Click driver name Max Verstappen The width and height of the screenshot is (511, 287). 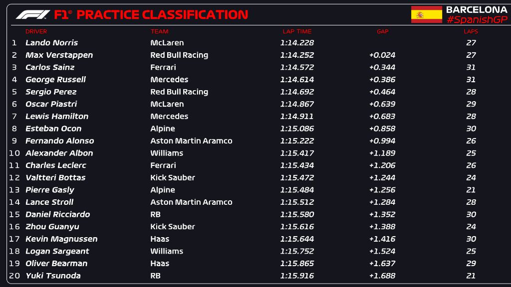click(59, 55)
